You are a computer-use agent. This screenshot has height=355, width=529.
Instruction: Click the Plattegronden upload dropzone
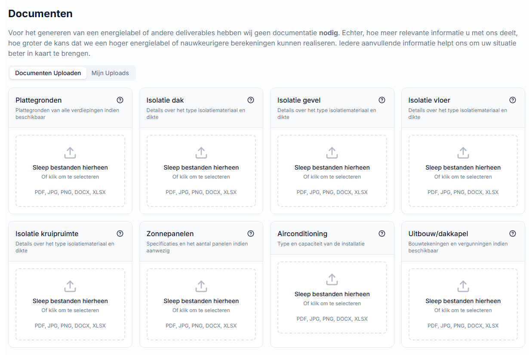[x=70, y=171]
